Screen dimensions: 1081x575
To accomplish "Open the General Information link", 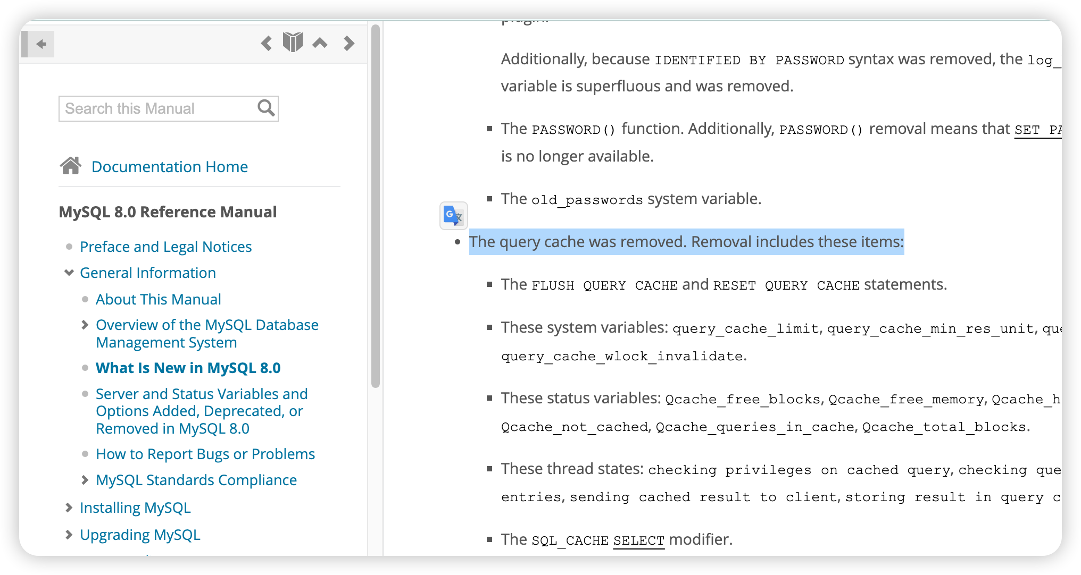I will pyautogui.click(x=148, y=273).
